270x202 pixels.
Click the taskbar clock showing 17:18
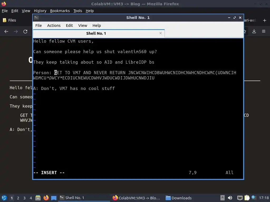tap(264, 198)
